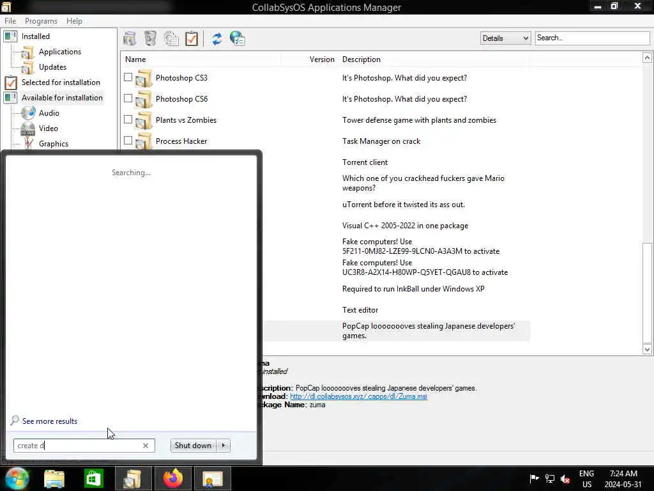This screenshot has width=654, height=491.
Task: Click the Shut down button
Action: click(194, 446)
